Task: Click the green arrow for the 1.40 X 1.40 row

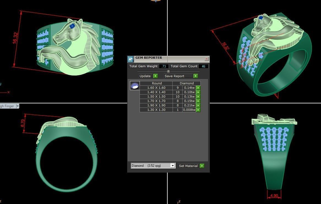Action: click(198, 92)
